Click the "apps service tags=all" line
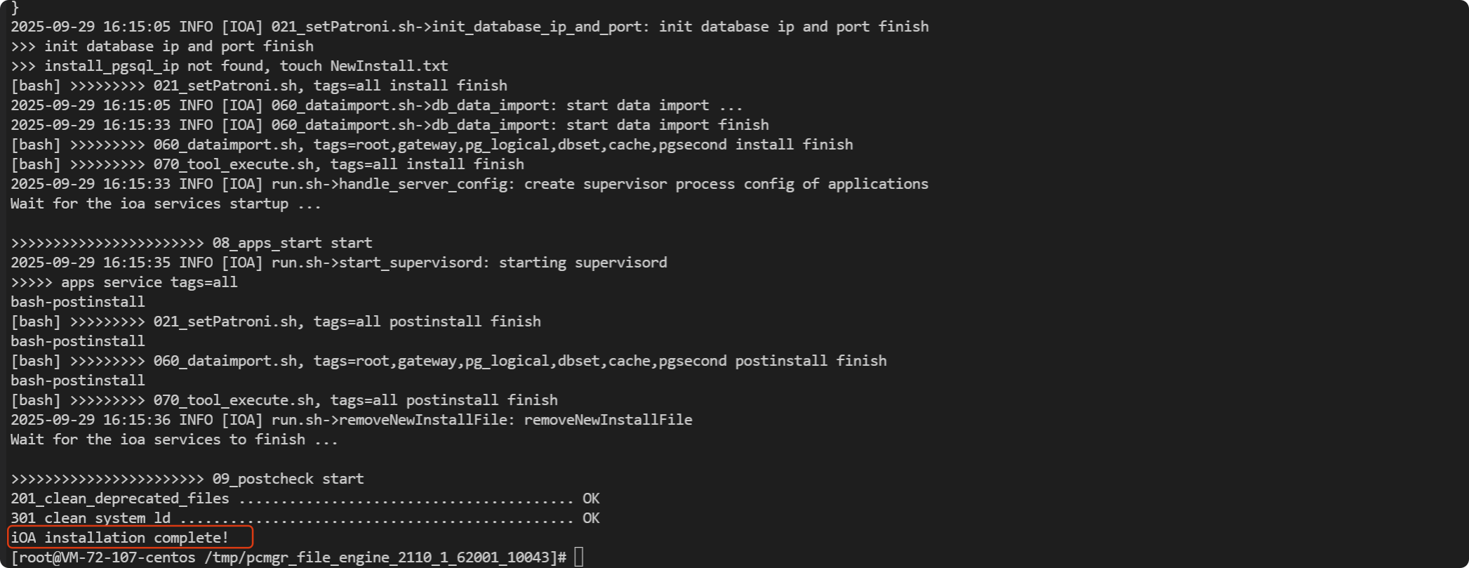Image resolution: width=1469 pixels, height=568 pixels. click(x=124, y=282)
